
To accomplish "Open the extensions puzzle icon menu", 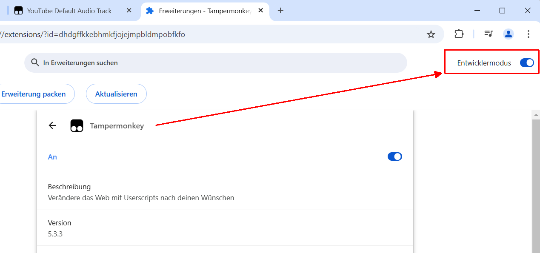I will (459, 34).
